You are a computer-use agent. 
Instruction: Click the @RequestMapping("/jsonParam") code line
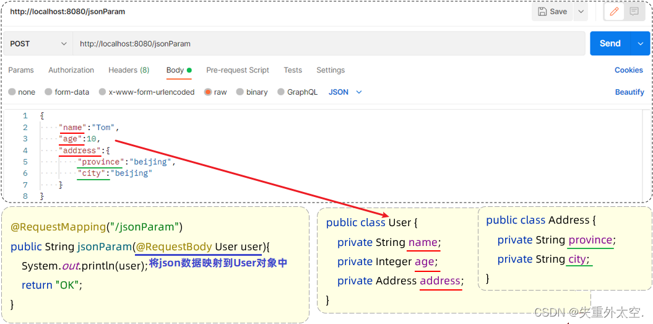pos(97,227)
